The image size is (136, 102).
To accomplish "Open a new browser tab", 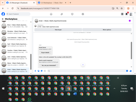I will (x=70, y=3).
